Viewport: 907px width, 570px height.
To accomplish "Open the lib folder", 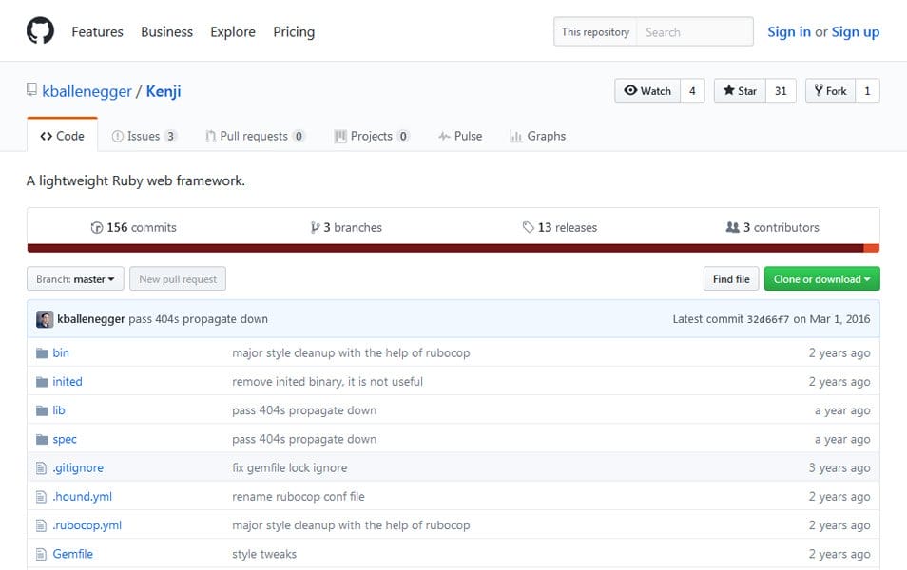I will pos(58,410).
